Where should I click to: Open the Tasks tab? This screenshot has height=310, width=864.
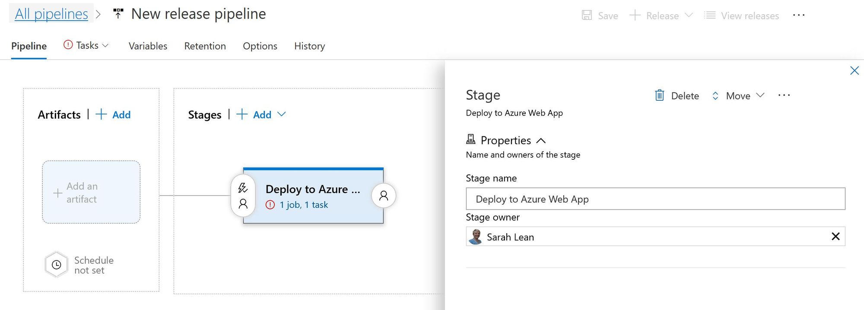[87, 45]
